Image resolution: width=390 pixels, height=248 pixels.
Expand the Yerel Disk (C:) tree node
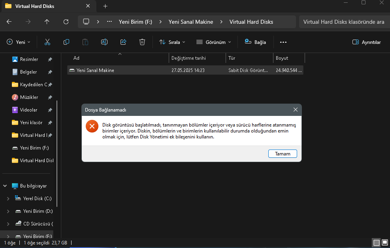8,198
